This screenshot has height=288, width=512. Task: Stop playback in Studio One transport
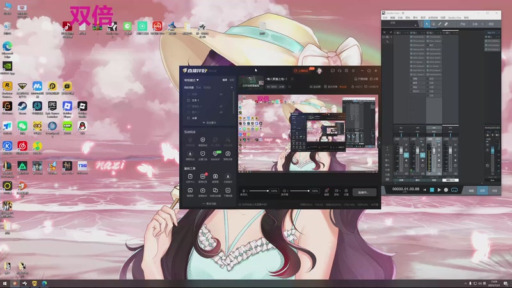431,189
